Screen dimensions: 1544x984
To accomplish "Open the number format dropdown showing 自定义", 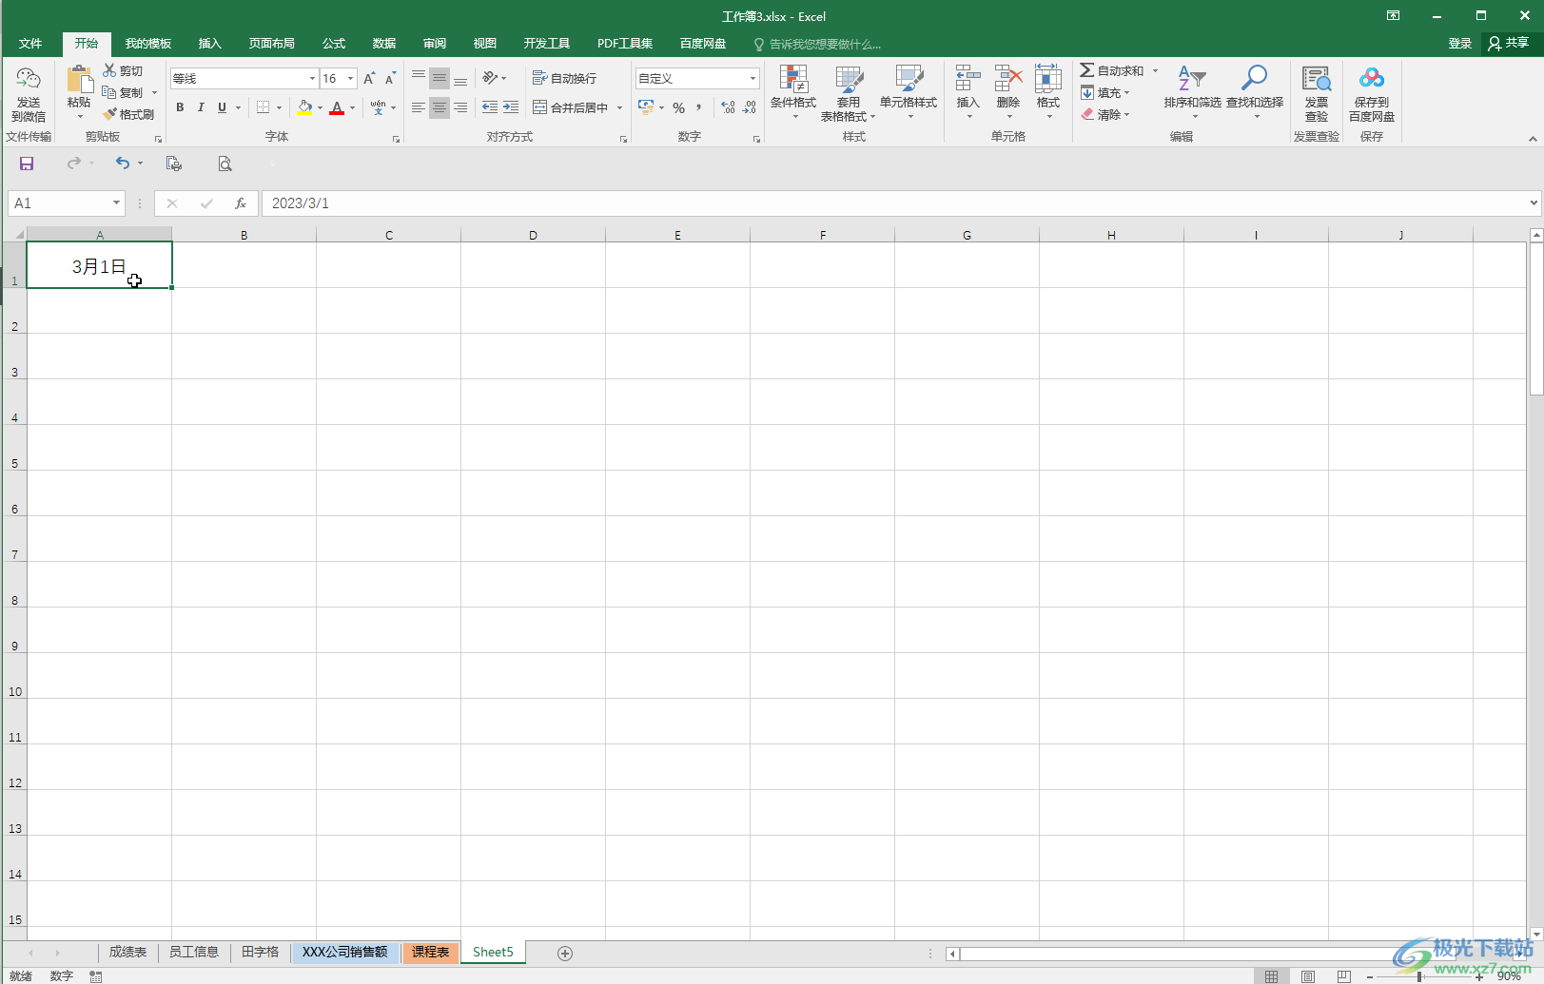I will pyautogui.click(x=753, y=79).
